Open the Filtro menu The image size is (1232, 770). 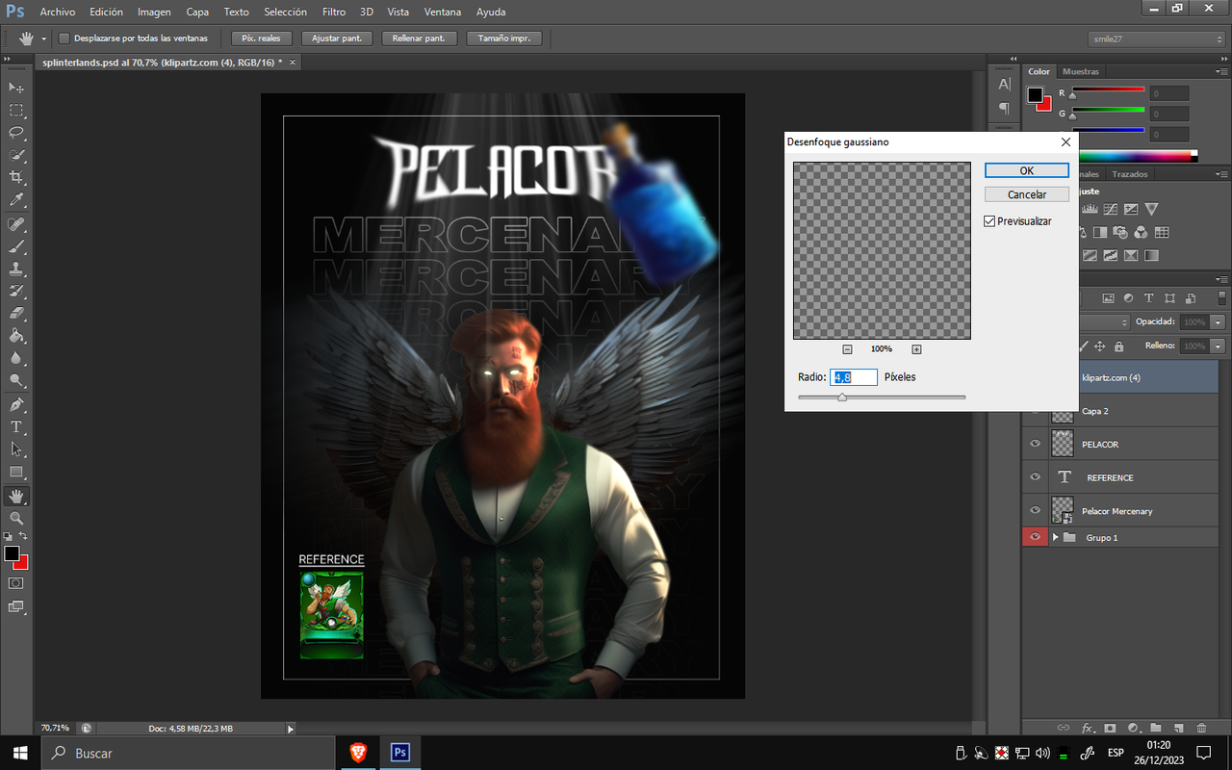tap(334, 12)
